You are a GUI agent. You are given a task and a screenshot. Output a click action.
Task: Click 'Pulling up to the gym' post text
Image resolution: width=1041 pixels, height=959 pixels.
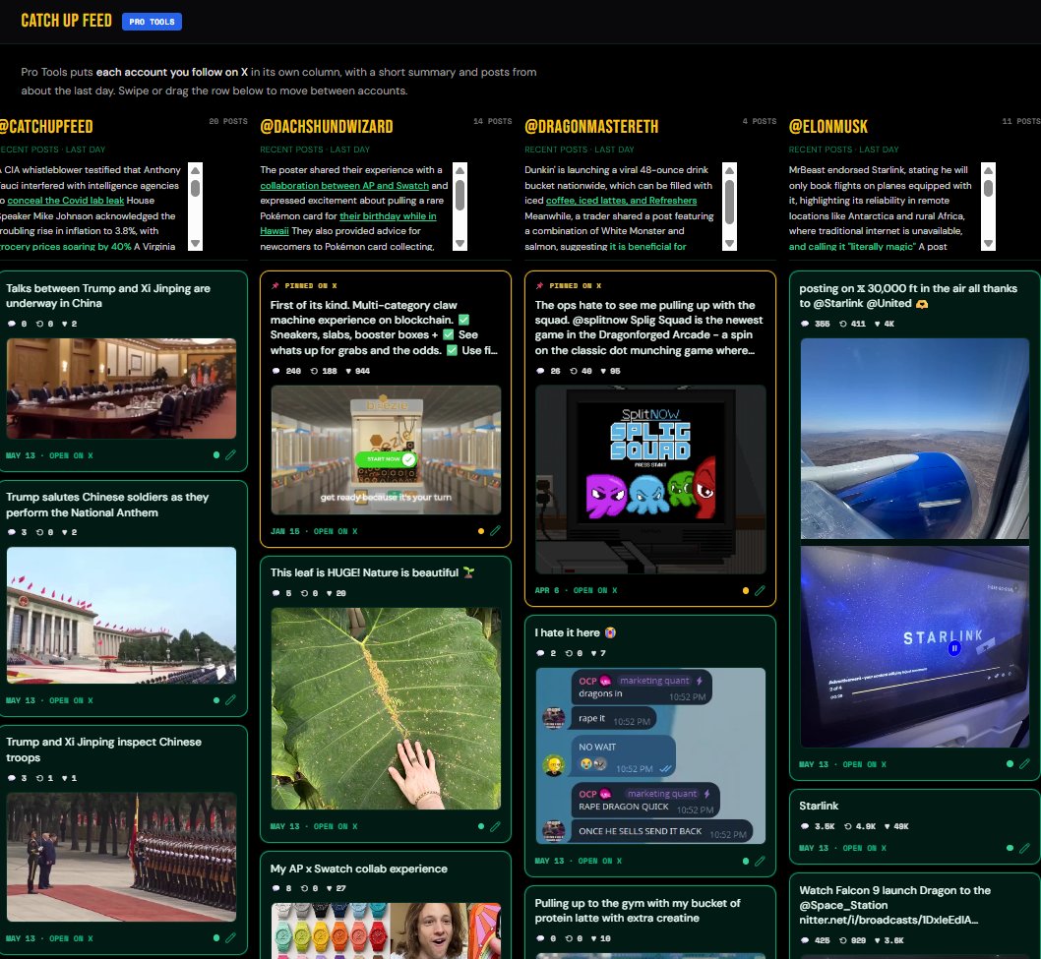[638, 911]
